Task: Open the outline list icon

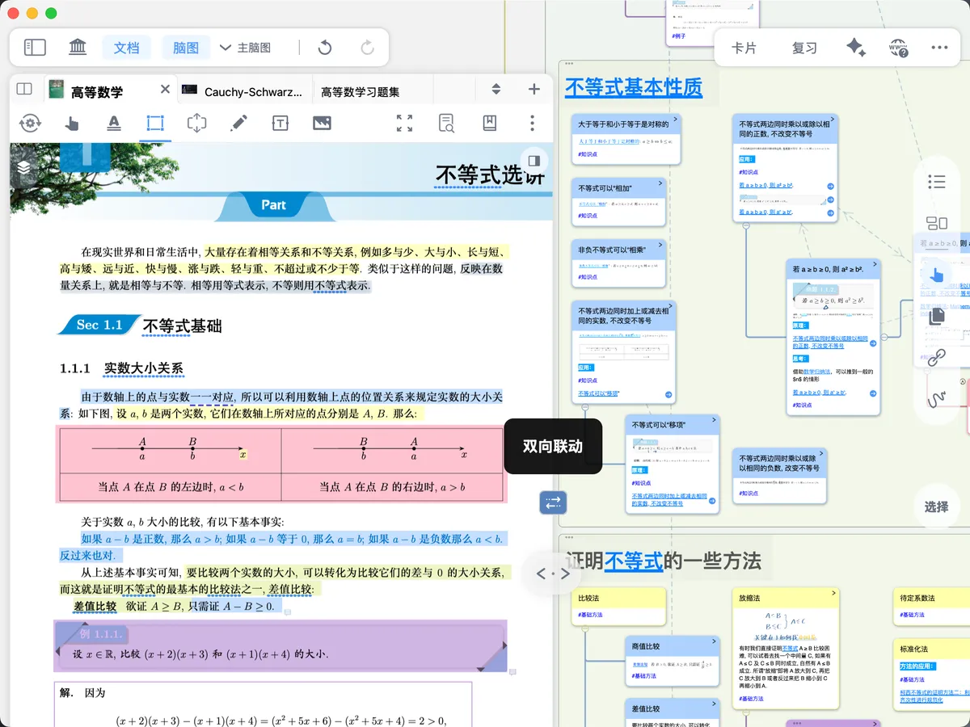Action: [x=937, y=182]
